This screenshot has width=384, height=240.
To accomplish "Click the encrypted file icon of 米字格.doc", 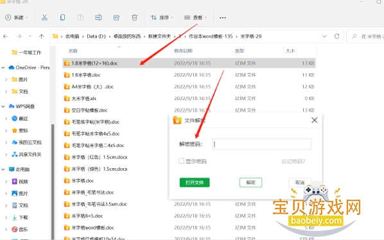I will (67, 180).
